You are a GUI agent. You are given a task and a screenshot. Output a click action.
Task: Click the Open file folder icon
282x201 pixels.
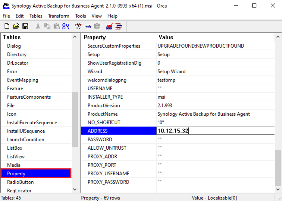(16, 26)
